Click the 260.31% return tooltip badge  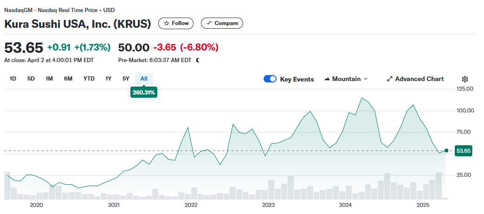144,92
